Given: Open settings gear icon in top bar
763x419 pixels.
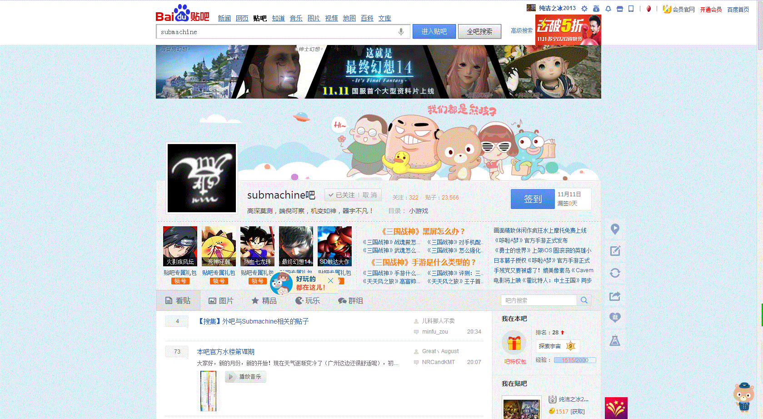Looking at the screenshot, I should 584,9.
